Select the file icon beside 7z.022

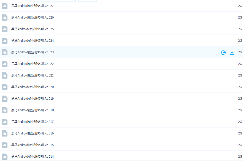pyautogui.click(x=5, y=64)
